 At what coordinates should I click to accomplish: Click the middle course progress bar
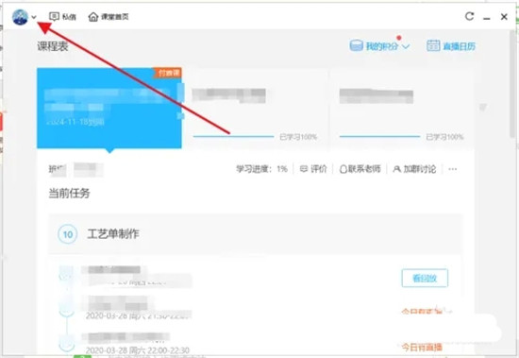click(233, 136)
